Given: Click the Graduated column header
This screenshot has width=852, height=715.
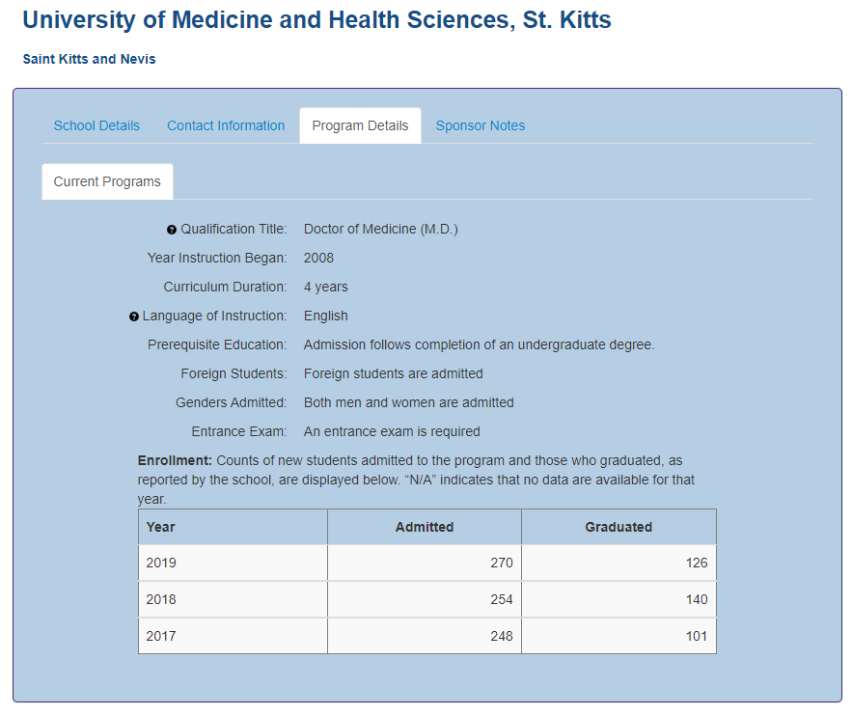Looking at the screenshot, I should (x=618, y=527).
